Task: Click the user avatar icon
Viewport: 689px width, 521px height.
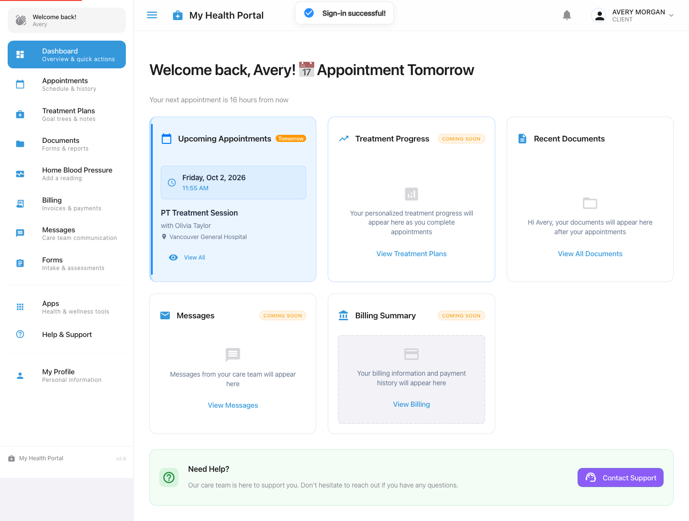Action: [x=599, y=15]
